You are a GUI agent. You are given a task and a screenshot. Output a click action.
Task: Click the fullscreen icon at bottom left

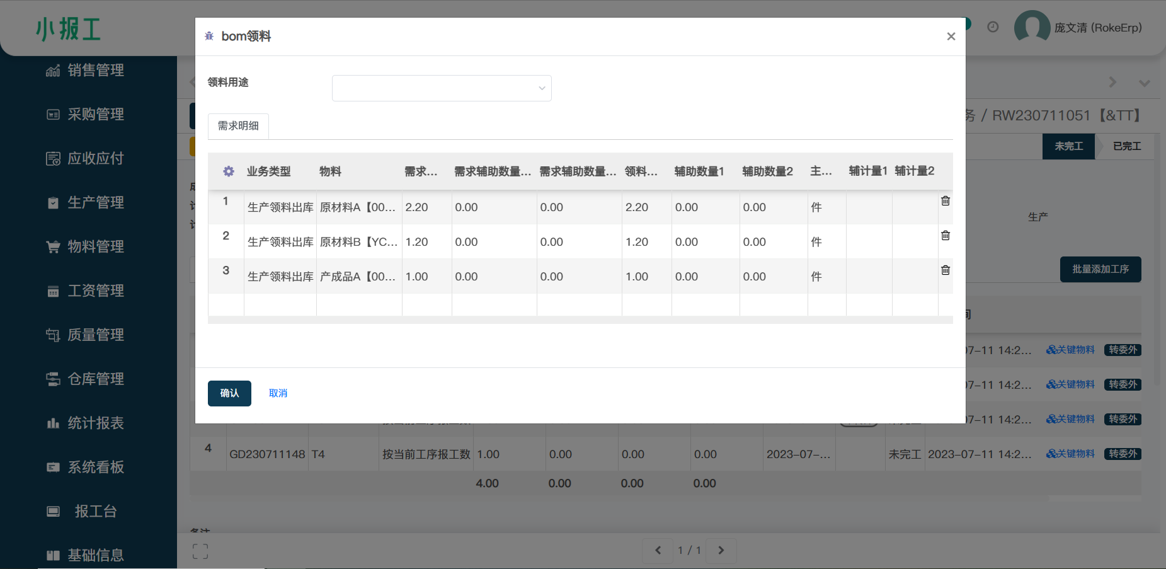pyautogui.click(x=200, y=551)
